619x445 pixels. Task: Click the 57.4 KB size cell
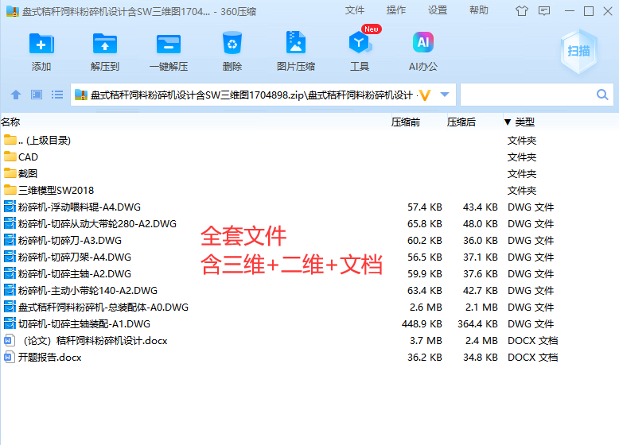pos(424,207)
